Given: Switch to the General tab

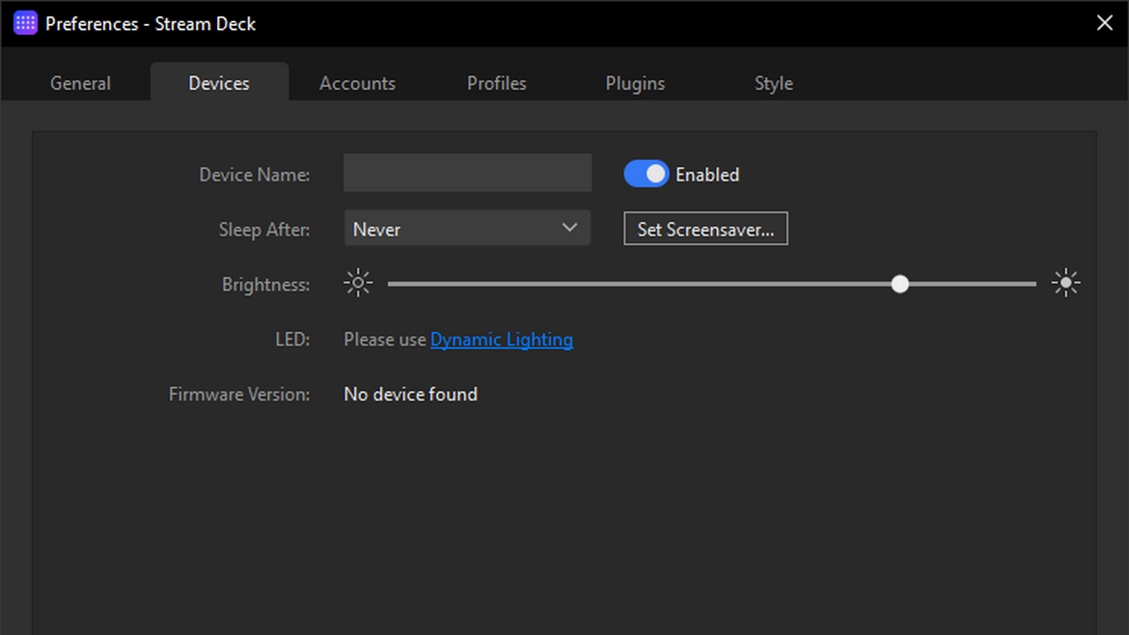Looking at the screenshot, I should pos(80,83).
